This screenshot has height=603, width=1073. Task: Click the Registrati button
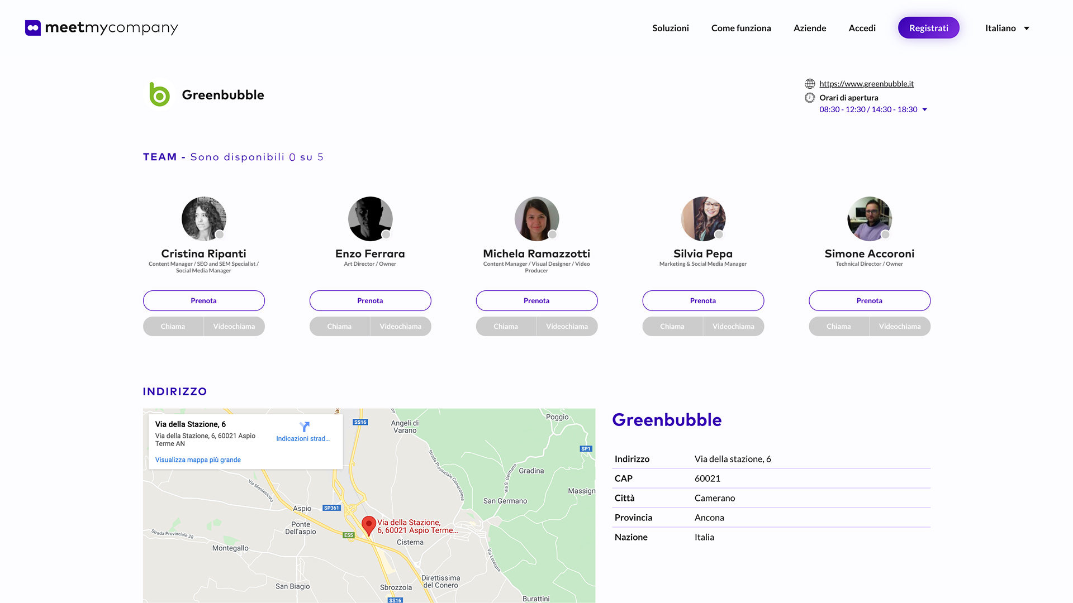pyautogui.click(x=929, y=28)
